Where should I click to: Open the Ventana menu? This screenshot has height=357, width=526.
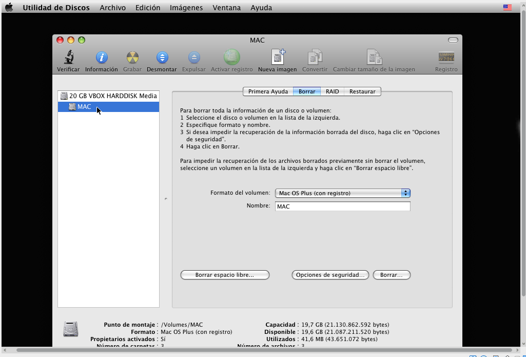[x=227, y=7]
